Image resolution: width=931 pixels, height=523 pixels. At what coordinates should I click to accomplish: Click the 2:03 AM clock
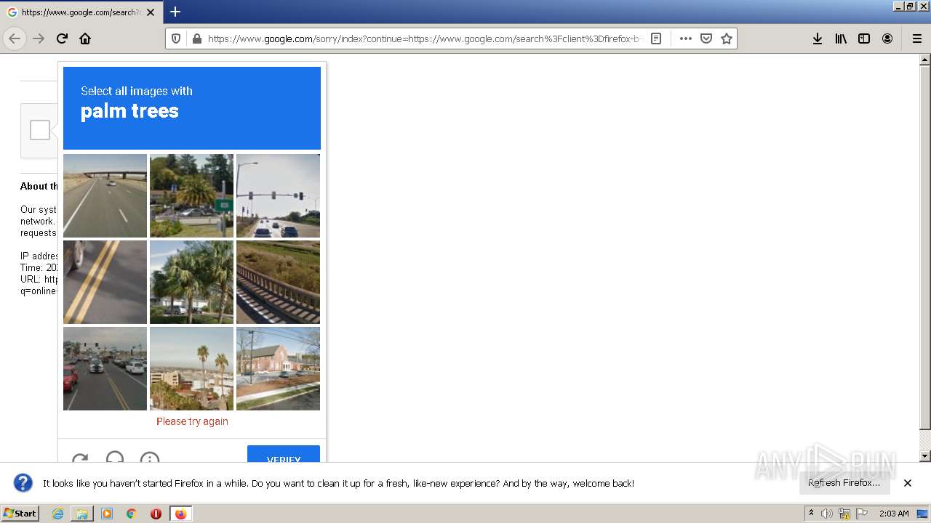(x=894, y=514)
